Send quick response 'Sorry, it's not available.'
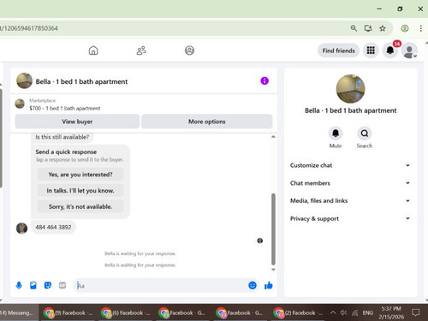The image size is (428, 321). click(80, 206)
